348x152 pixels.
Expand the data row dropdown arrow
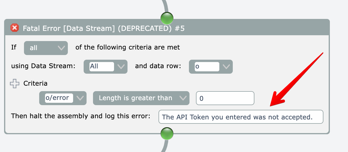point(226,67)
